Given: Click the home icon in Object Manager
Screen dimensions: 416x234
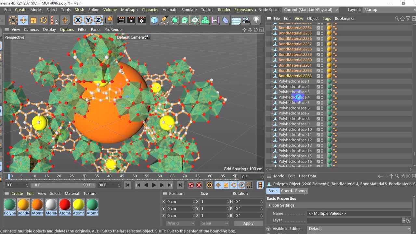Looking at the screenshot, I should pyautogui.click(x=402, y=19).
